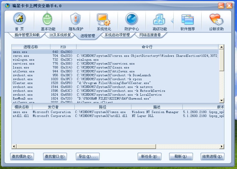The image size is (237, 169).
Task: Click process list vertical scrollbar thumb
Action: click(x=221, y=60)
